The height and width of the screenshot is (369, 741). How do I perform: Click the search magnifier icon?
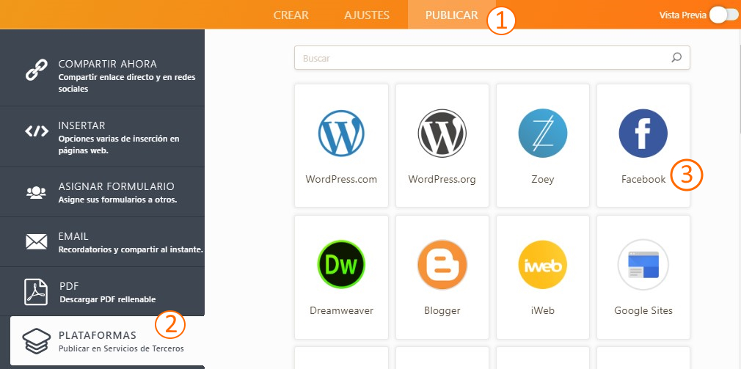676,58
